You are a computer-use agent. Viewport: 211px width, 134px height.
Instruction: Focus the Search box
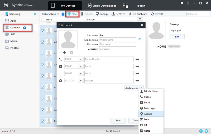click(198, 14)
